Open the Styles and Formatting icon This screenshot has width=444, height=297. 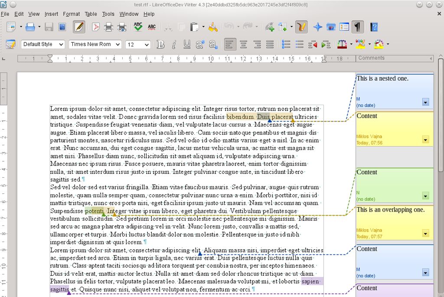point(10,45)
